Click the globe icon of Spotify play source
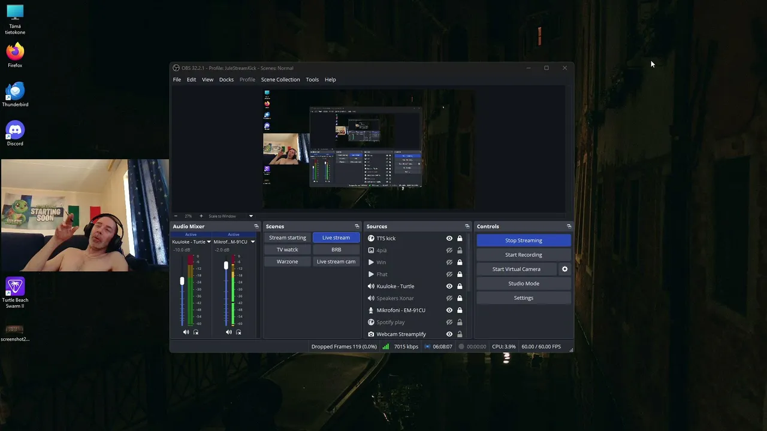 coord(371,322)
